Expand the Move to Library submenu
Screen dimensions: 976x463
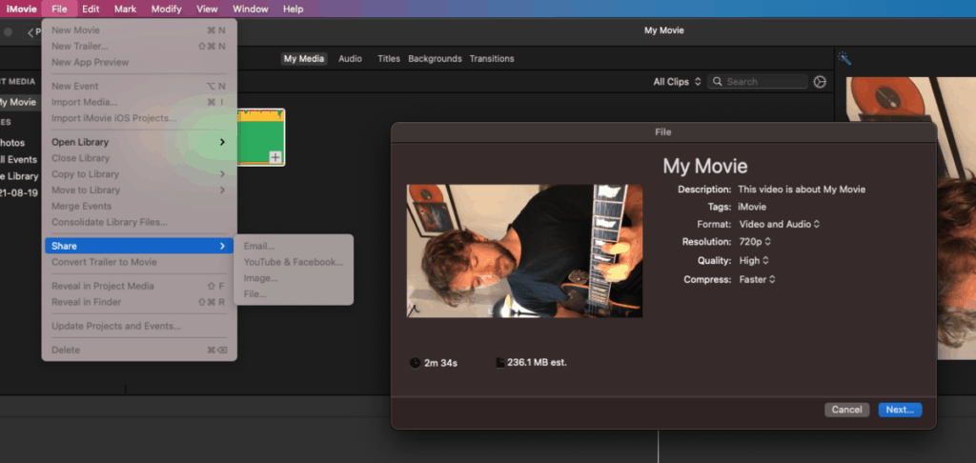tap(139, 190)
